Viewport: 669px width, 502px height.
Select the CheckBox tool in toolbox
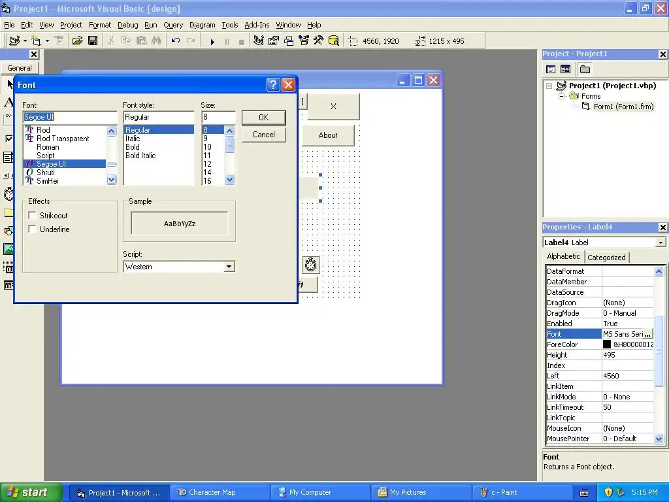tap(8, 139)
